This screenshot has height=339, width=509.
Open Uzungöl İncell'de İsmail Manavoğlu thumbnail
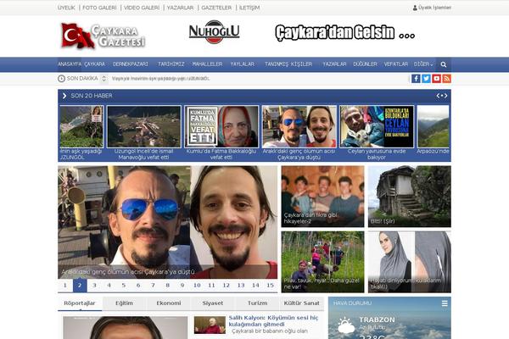point(144,126)
